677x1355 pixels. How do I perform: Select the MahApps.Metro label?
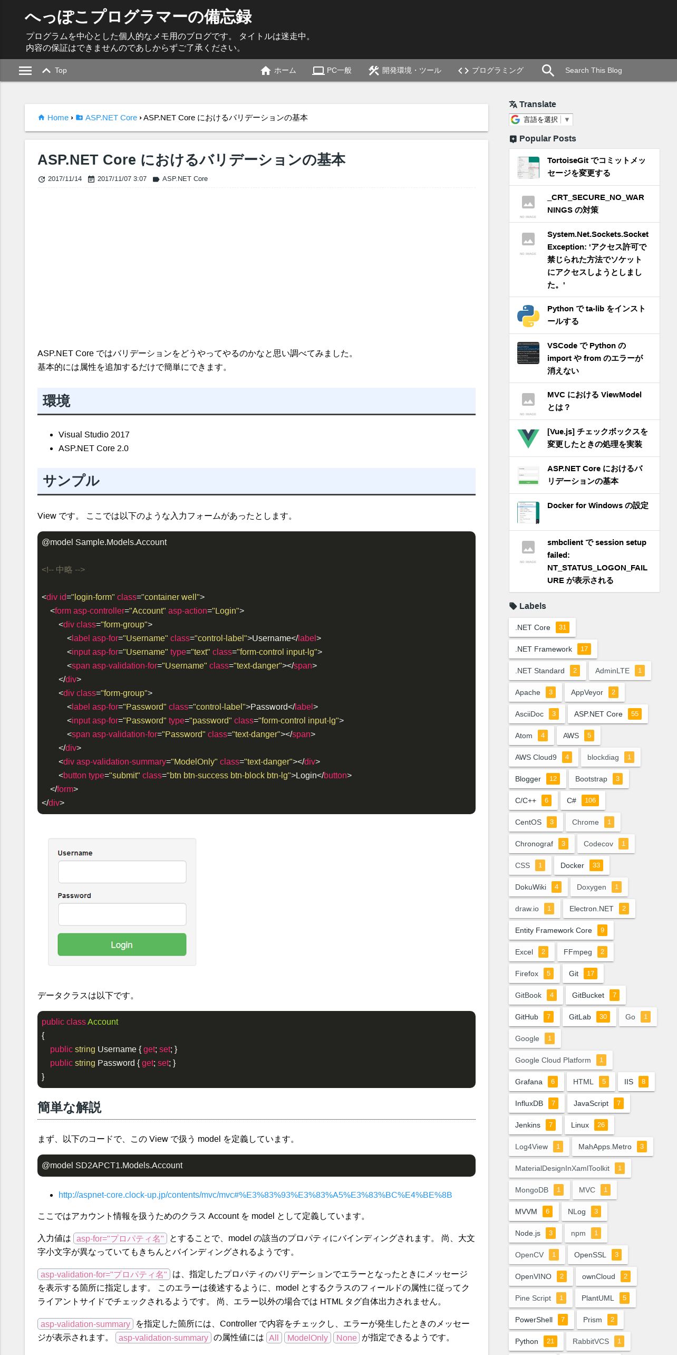[x=613, y=1147]
